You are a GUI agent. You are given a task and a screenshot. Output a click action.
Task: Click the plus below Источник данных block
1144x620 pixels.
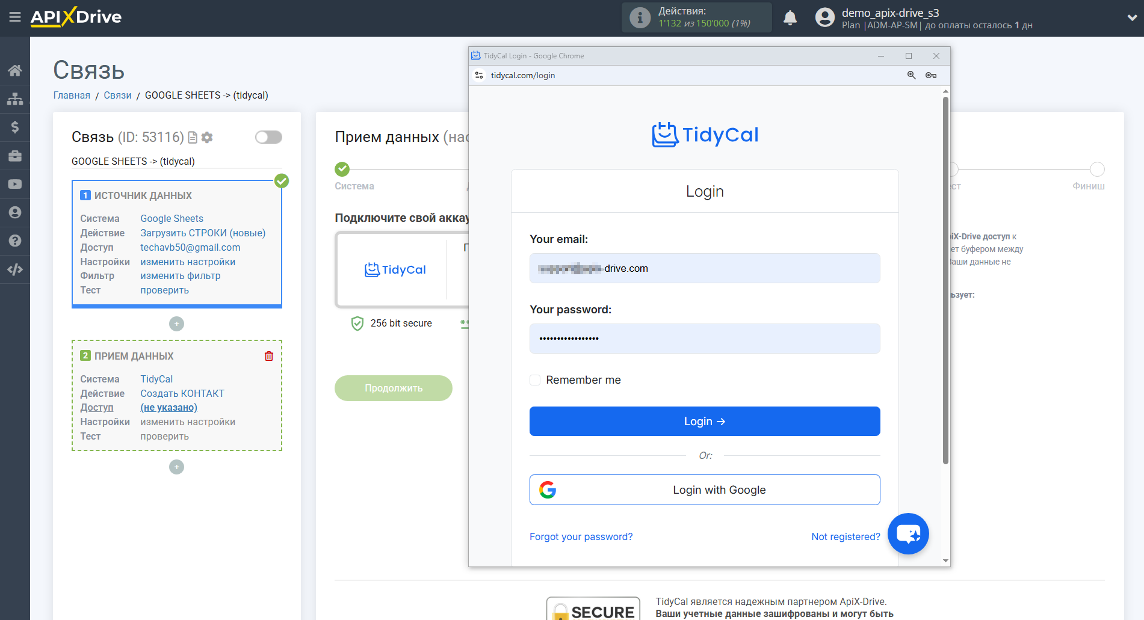pos(176,324)
